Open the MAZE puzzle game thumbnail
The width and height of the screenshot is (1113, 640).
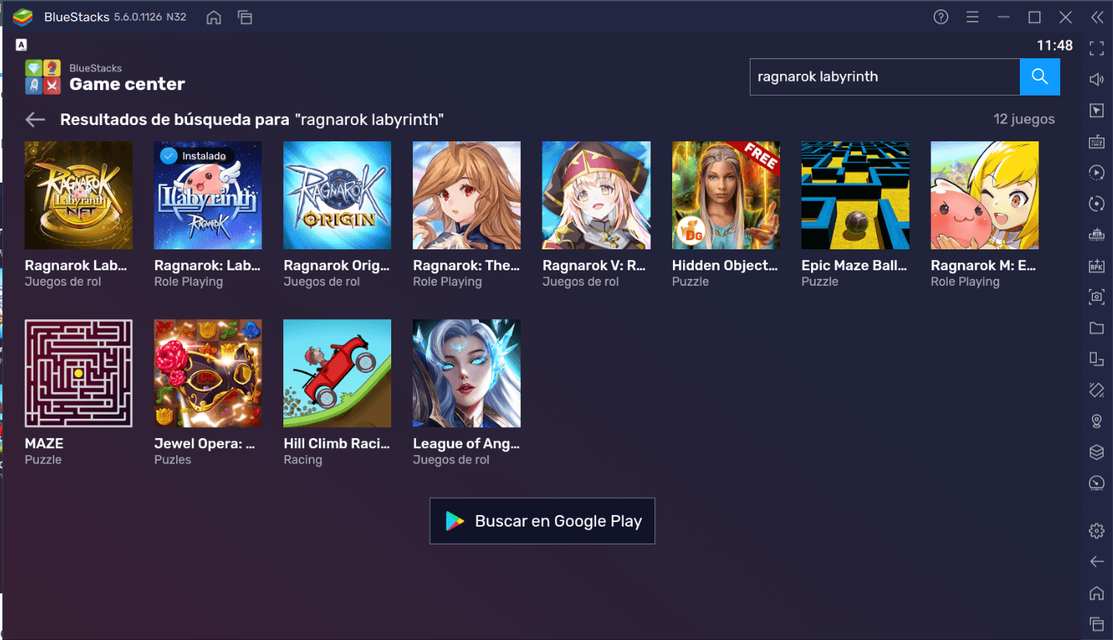(x=78, y=373)
